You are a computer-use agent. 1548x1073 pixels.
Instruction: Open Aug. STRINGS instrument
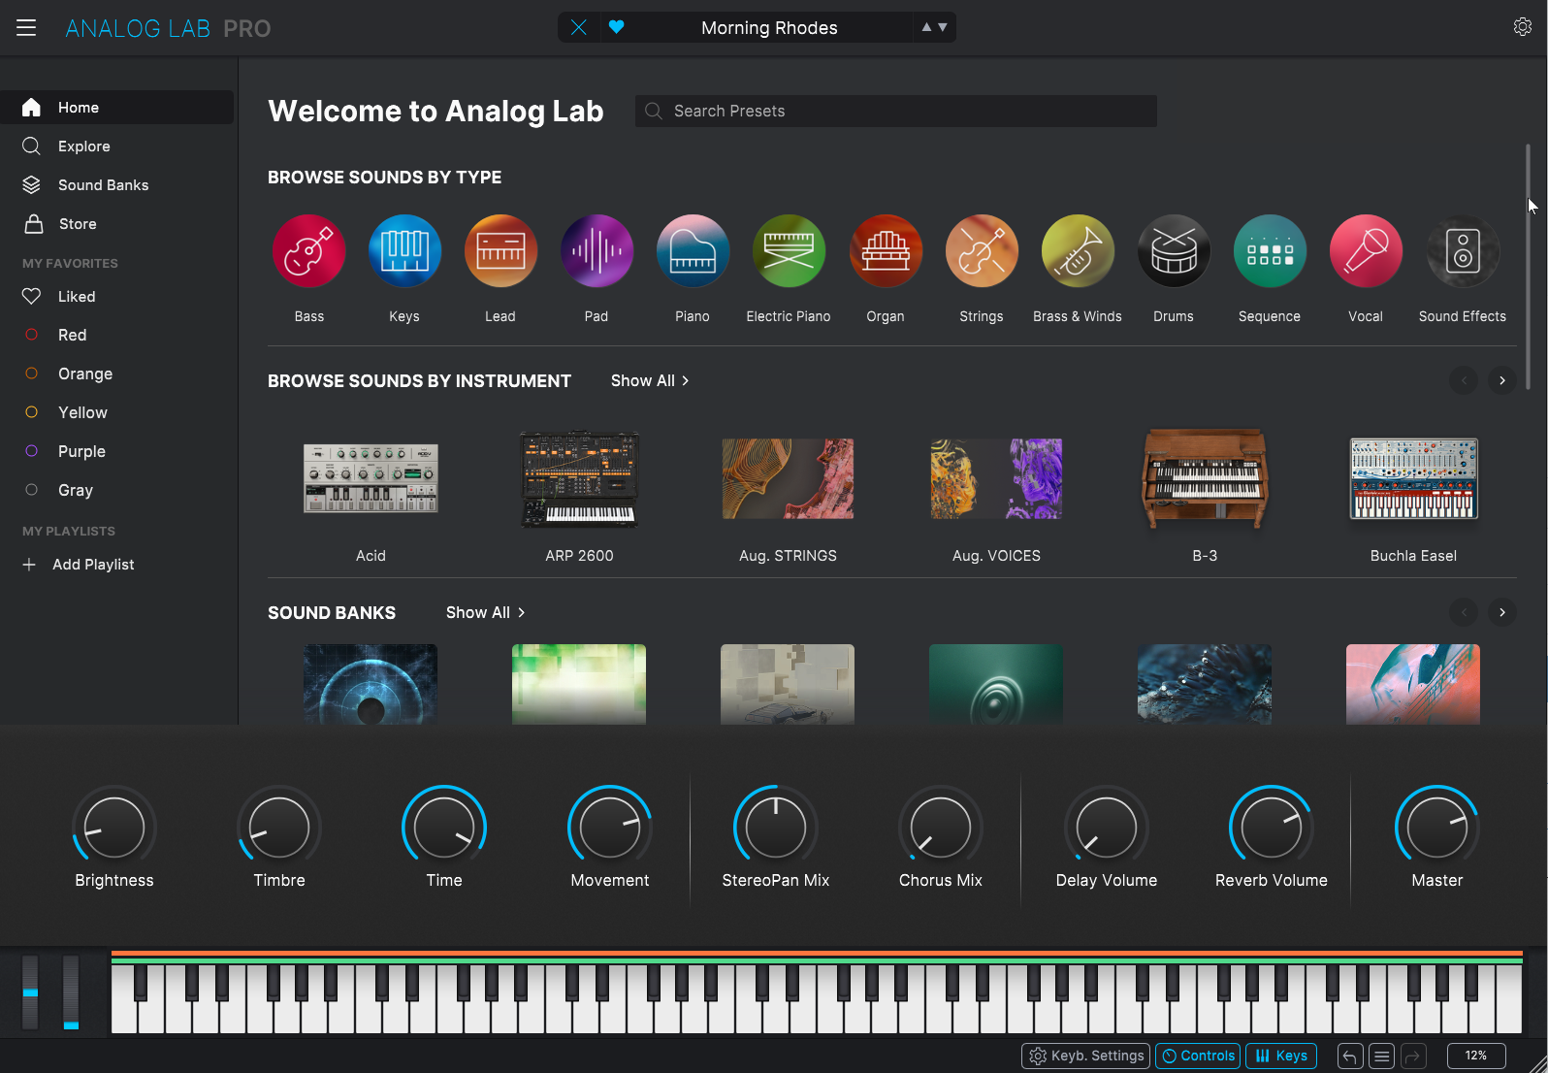(x=788, y=478)
